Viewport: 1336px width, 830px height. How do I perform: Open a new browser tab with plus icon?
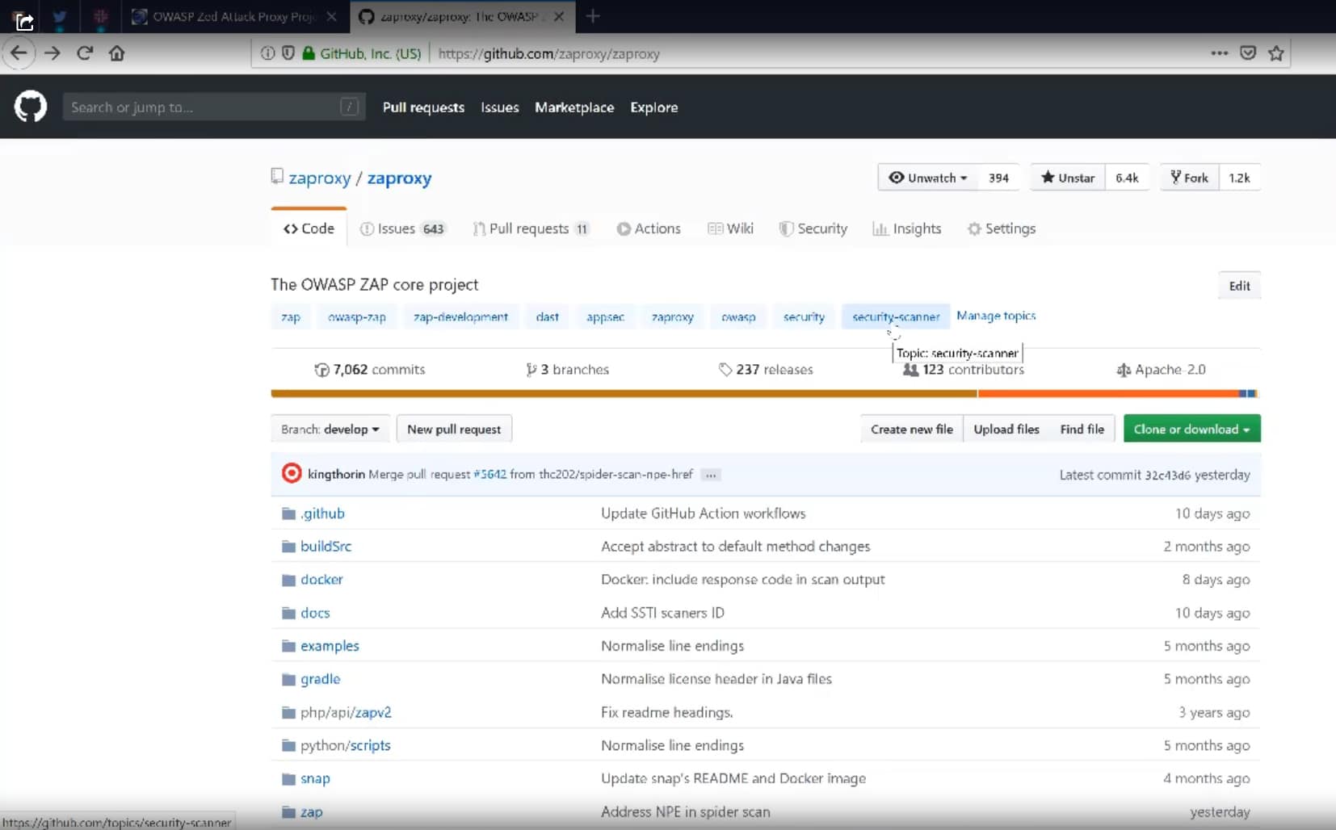(593, 16)
